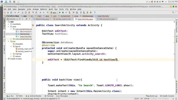Open the Gradle Console panel

click(167, 96)
